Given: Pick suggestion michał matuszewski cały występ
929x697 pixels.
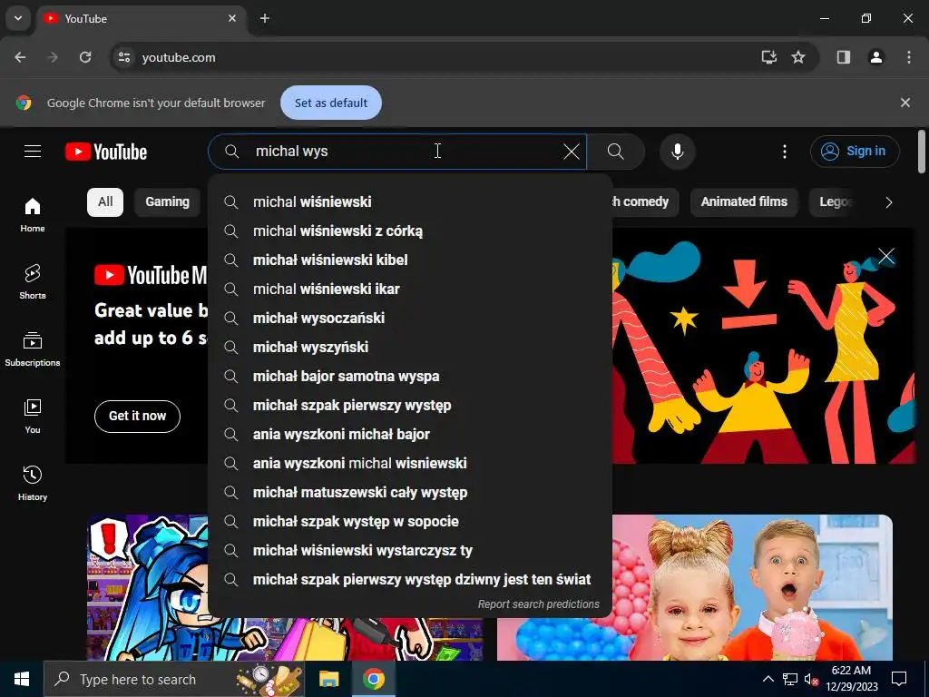Looking at the screenshot, I should click(x=410, y=493).
